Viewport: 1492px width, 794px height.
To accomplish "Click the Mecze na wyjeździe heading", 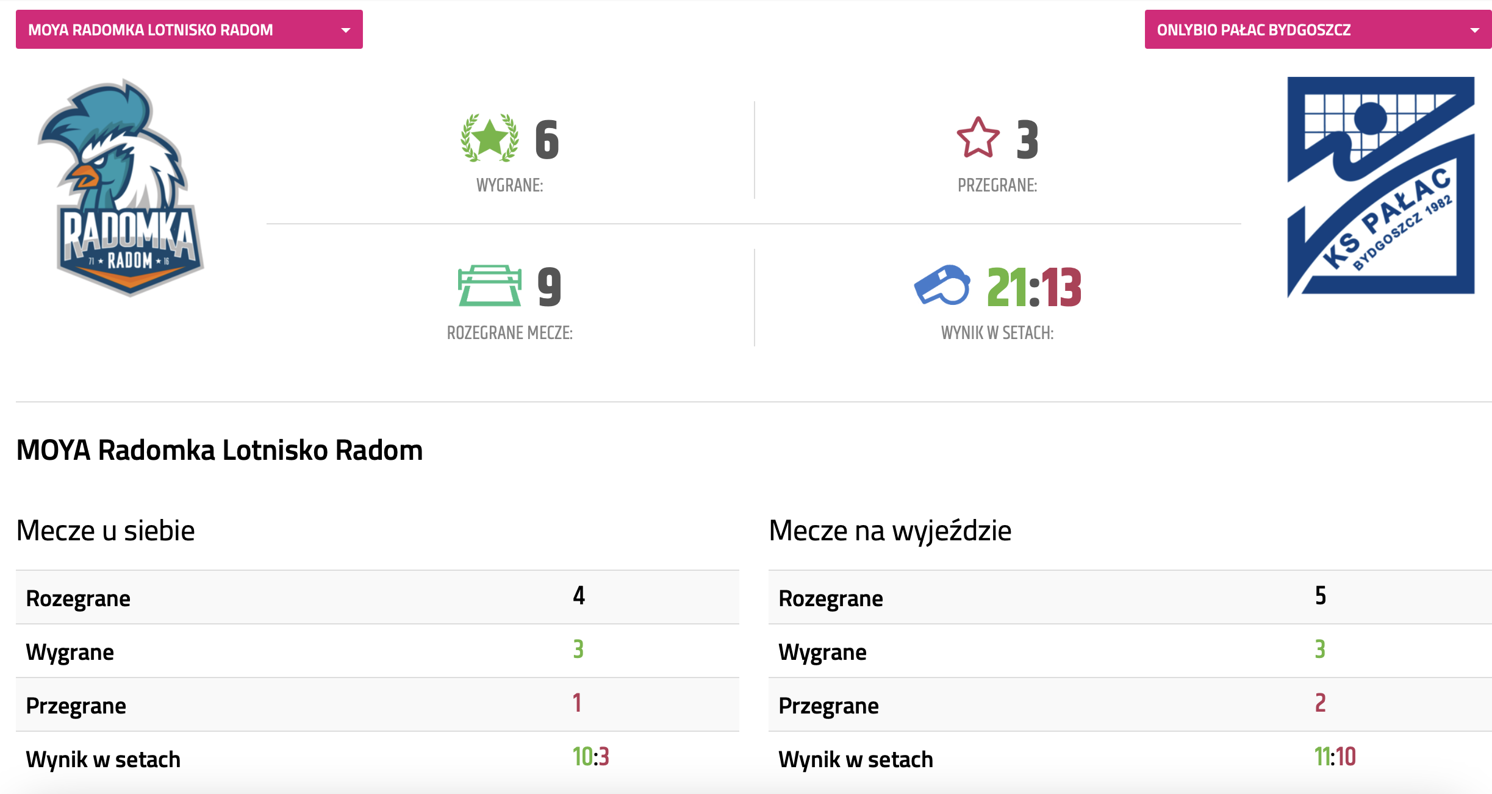I will 890,531.
